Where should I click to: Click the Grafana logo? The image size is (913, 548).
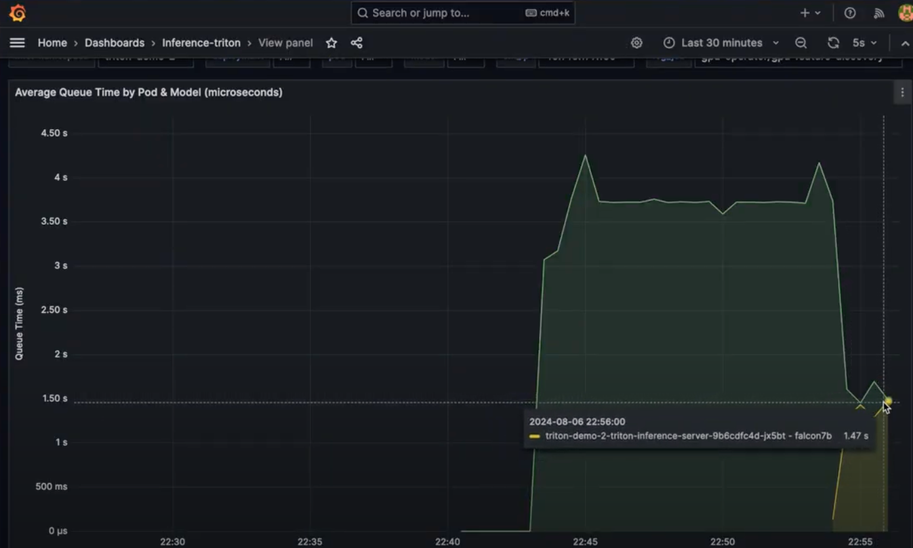[x=18, y=13]
